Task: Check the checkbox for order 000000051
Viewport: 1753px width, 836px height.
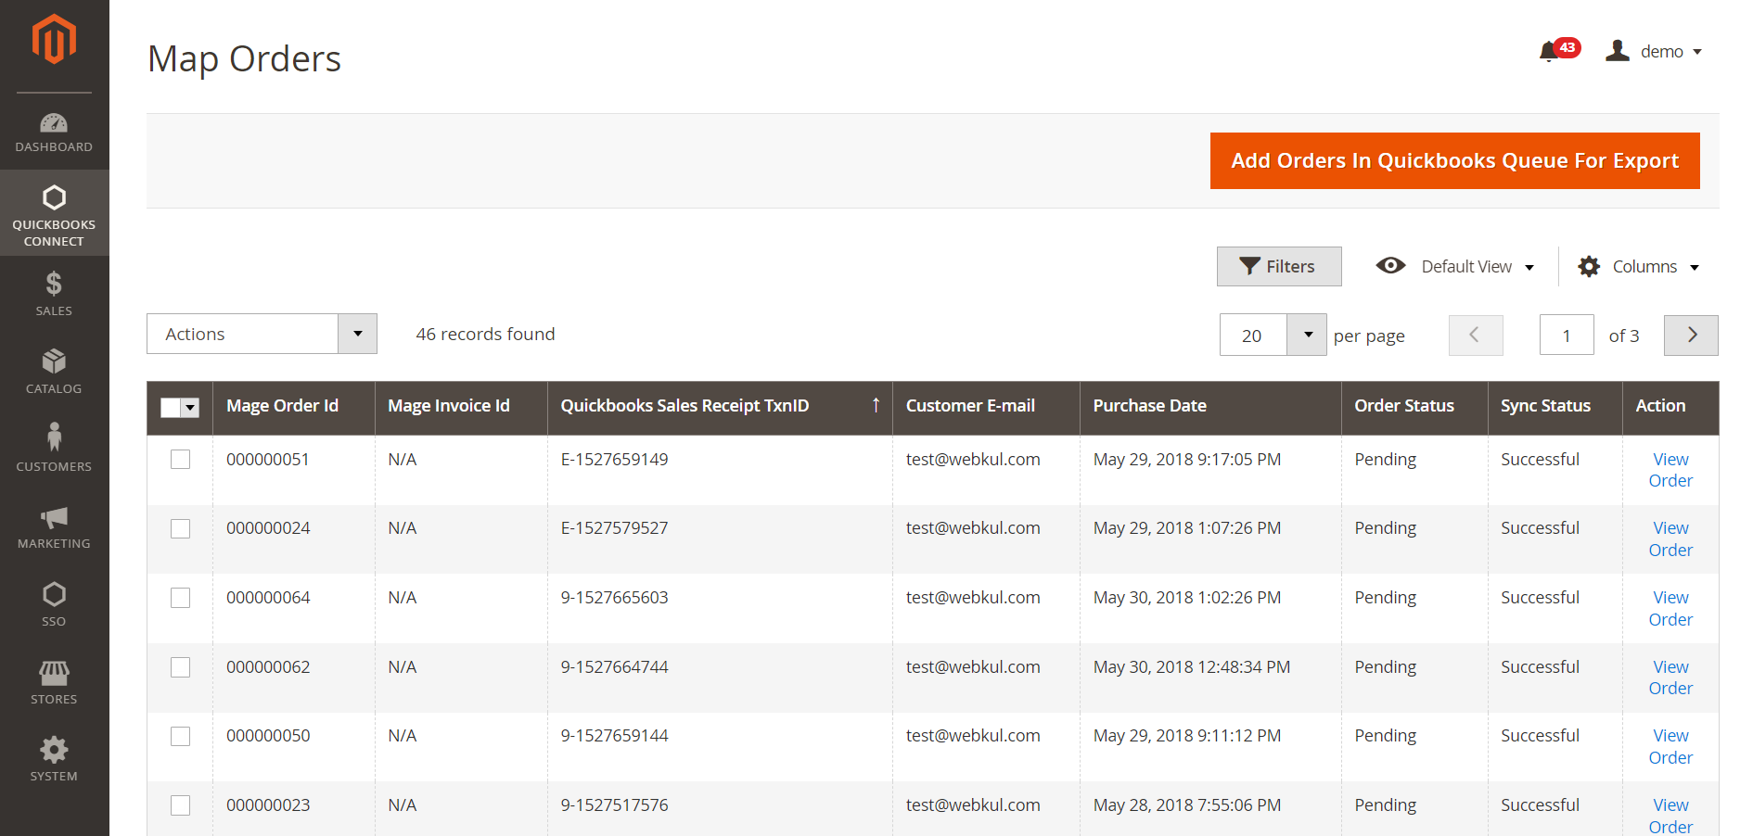Action: pos(180,459)
